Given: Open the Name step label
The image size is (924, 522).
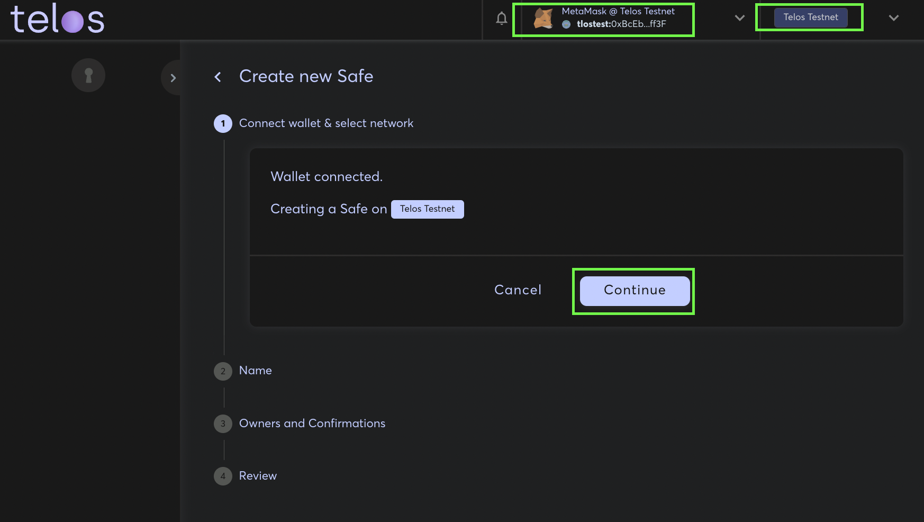Looking at the screenshot, I should [x=256, y=371].
